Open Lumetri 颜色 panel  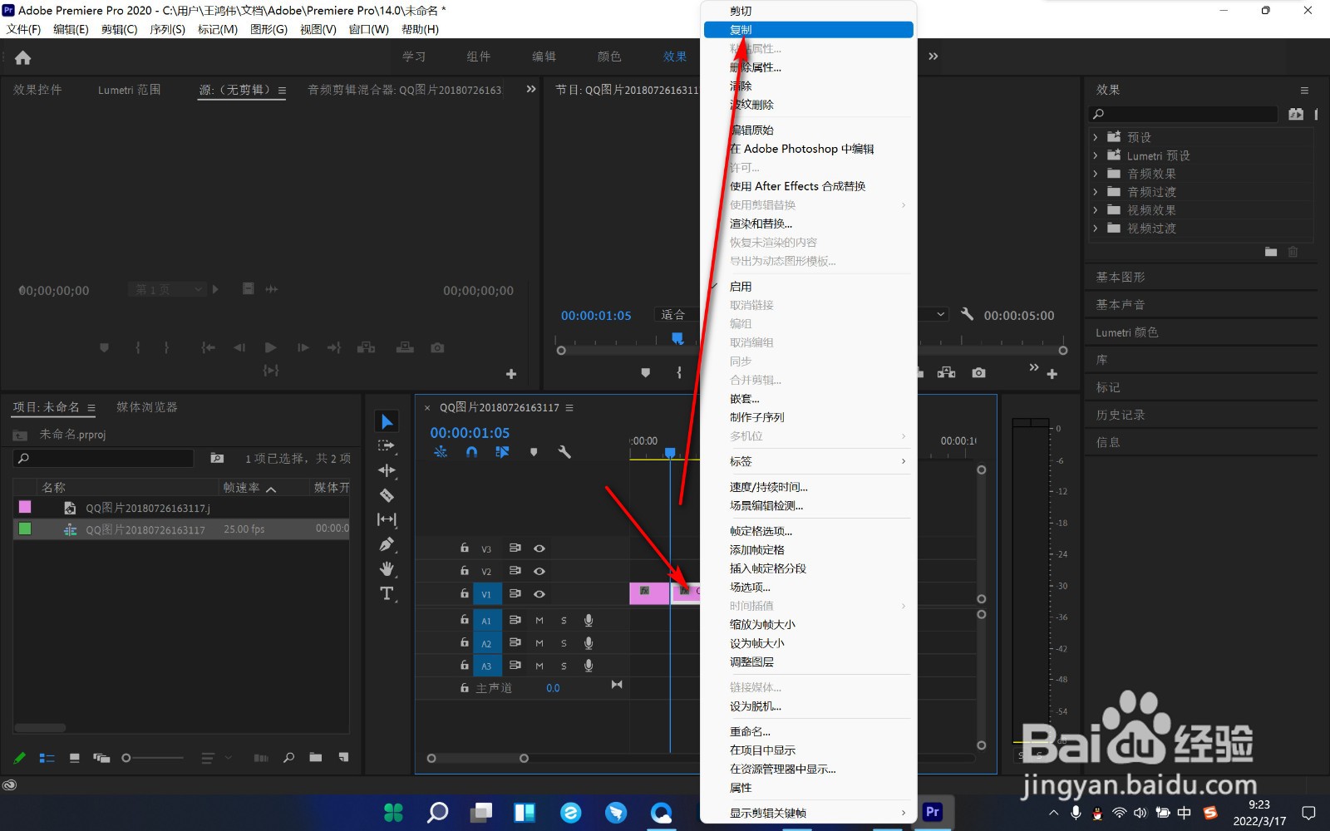tap(1127, 332)
